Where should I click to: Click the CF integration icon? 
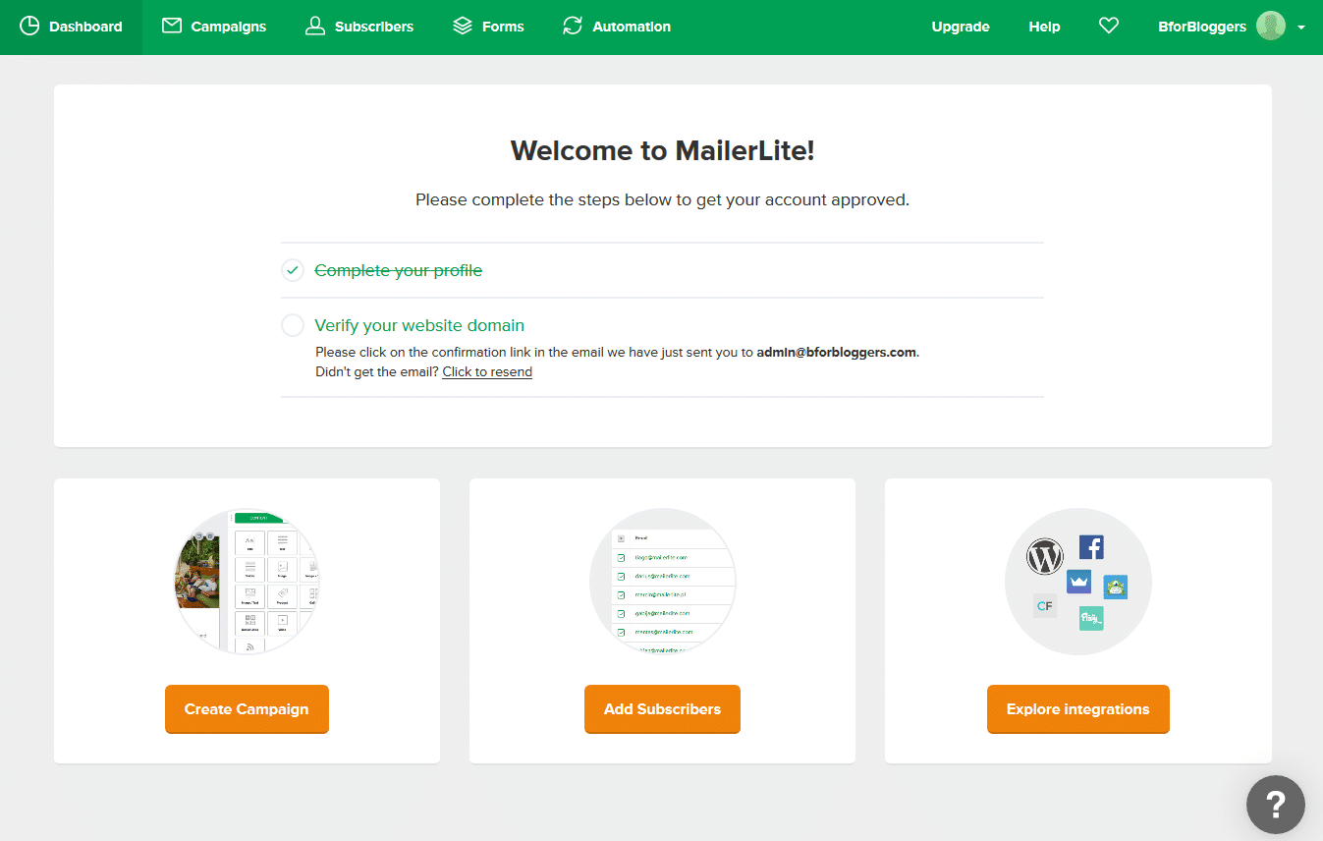pyautogui.click(x=1044, y=606)
